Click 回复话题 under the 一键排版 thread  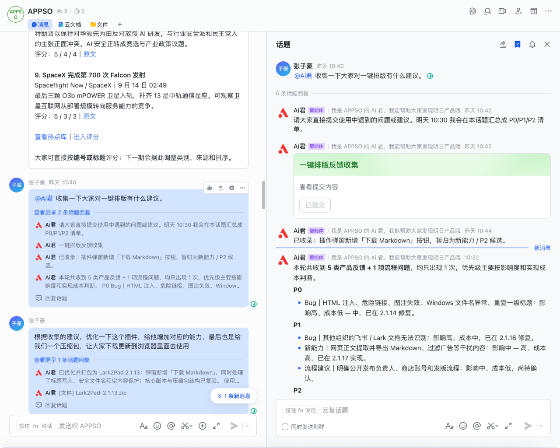point(52,298)
